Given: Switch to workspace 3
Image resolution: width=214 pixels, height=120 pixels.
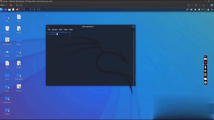Looking at the screenshot, I should (x=34, y=10).
